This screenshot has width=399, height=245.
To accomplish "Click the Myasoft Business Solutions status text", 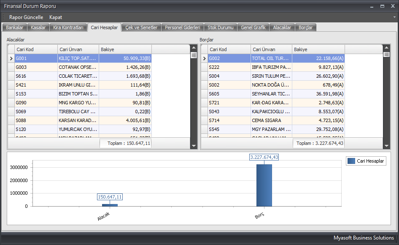I will tap(364, 237).
